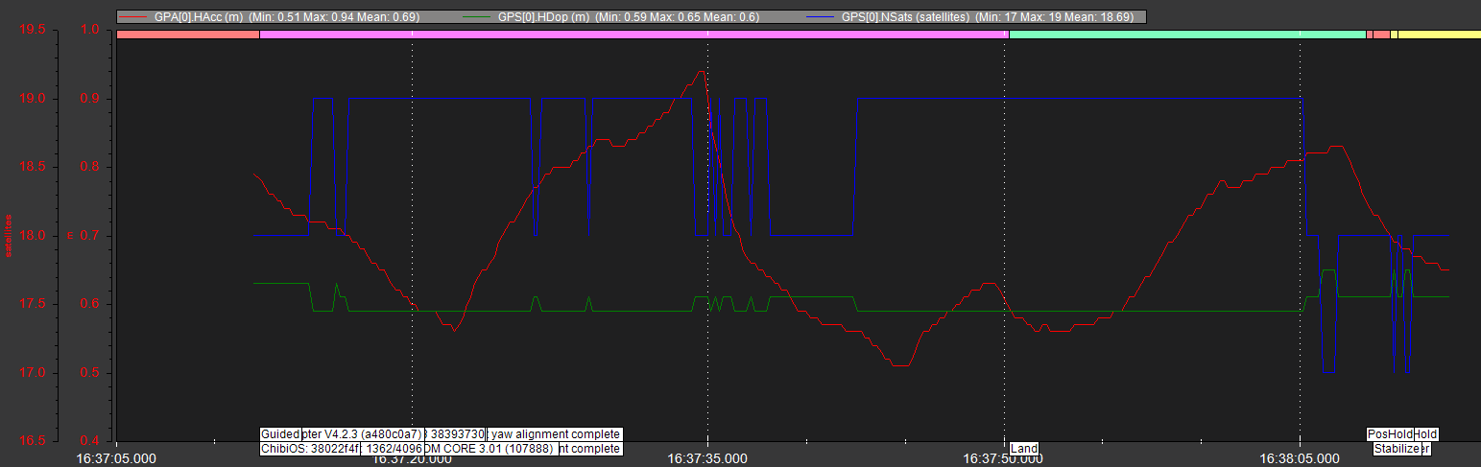Click the 'yaw alignment complete' message label
1481x467 pixels.
tap(555, 434)
